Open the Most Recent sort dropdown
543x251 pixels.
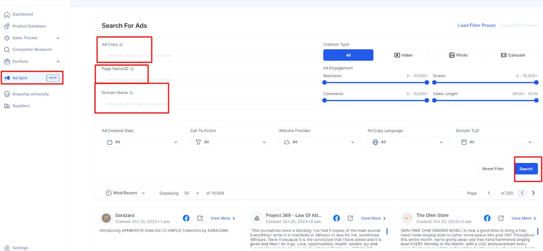[125, 193]
